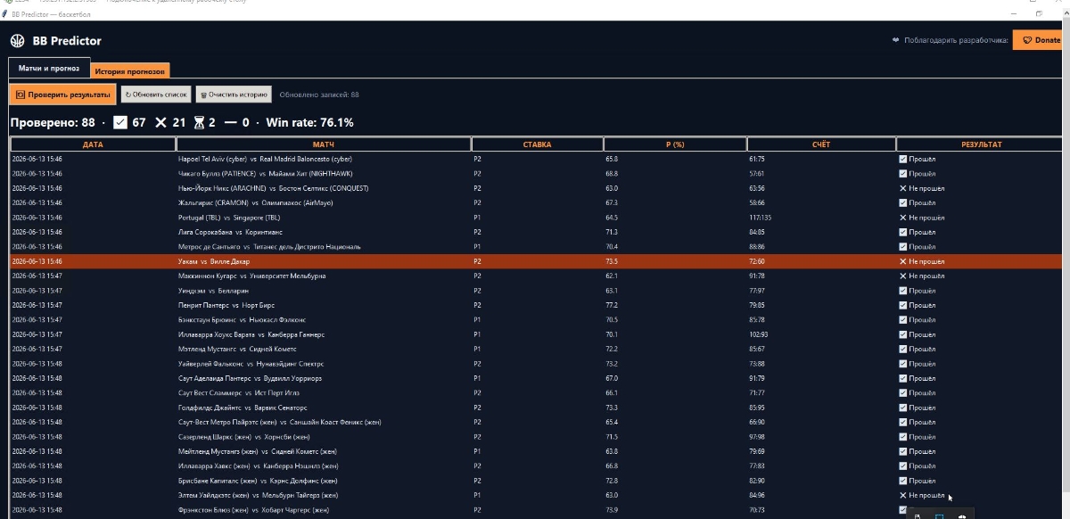This screenshot has height=519, width=1070.
Task: Click the score 117:135 cell
Action: 760,218
